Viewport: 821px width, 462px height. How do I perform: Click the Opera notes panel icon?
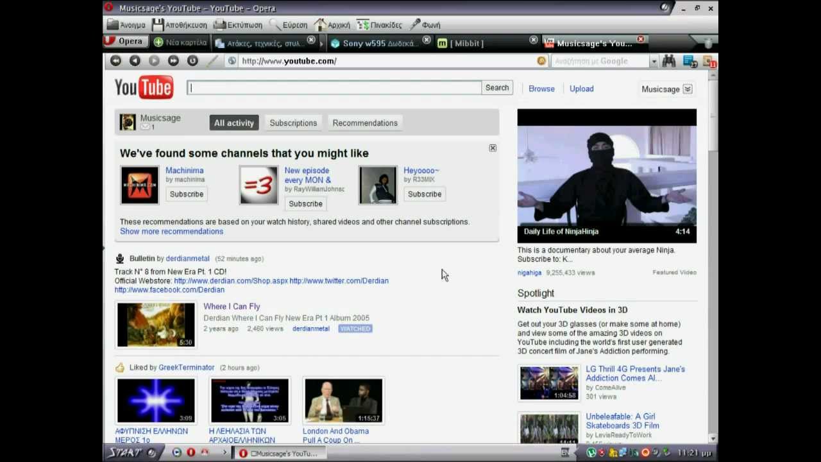[690, 61]
